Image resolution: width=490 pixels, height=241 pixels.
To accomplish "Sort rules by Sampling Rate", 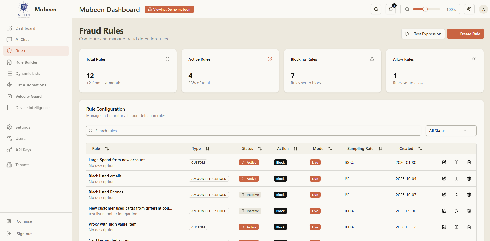I will click(x=380, y=148).
